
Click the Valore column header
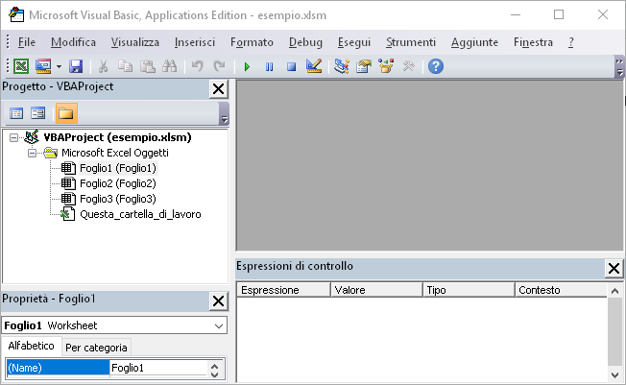tap(376, 290)
